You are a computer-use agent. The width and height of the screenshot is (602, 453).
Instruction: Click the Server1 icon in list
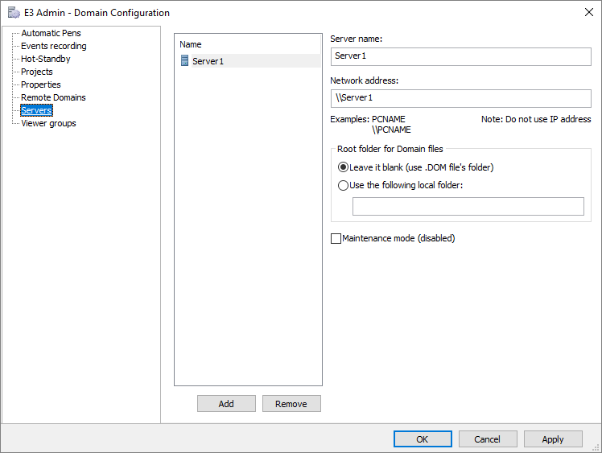[185, 61]
